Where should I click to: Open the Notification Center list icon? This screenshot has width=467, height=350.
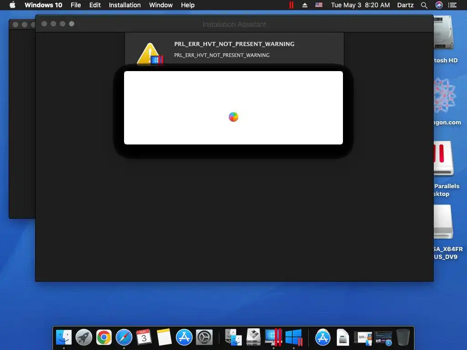(x=452, y=5)
